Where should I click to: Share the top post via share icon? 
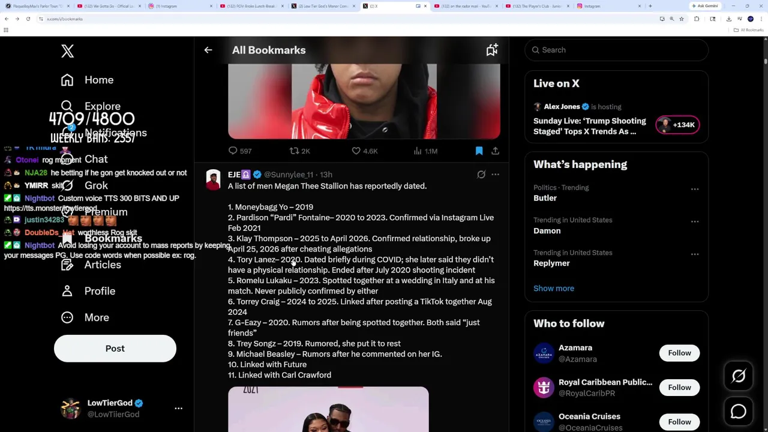coord(495,151)
